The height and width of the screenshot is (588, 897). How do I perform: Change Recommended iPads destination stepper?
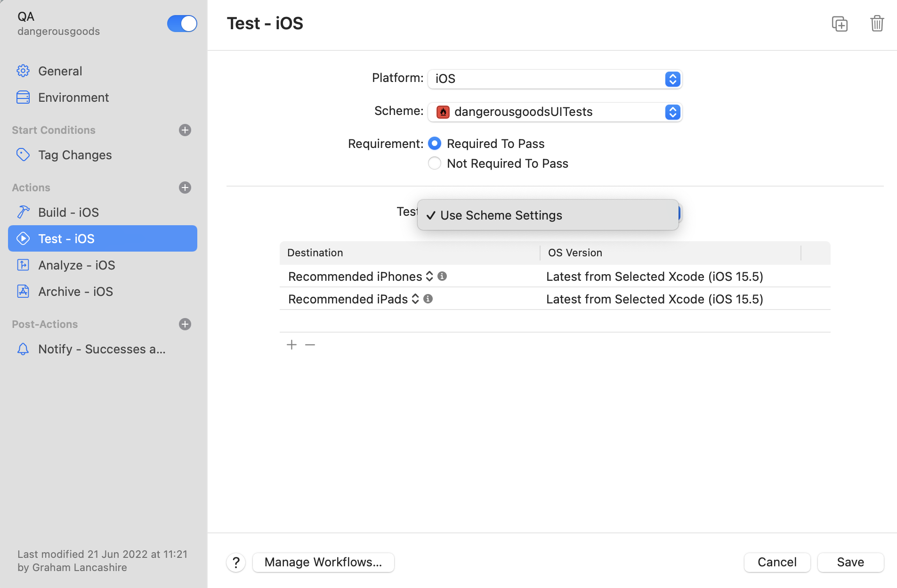[415, 299]
